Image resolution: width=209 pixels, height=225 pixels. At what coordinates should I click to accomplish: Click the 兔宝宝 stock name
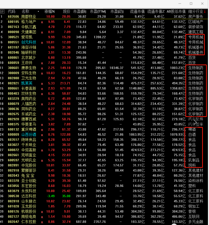click(x=28, y=176)
